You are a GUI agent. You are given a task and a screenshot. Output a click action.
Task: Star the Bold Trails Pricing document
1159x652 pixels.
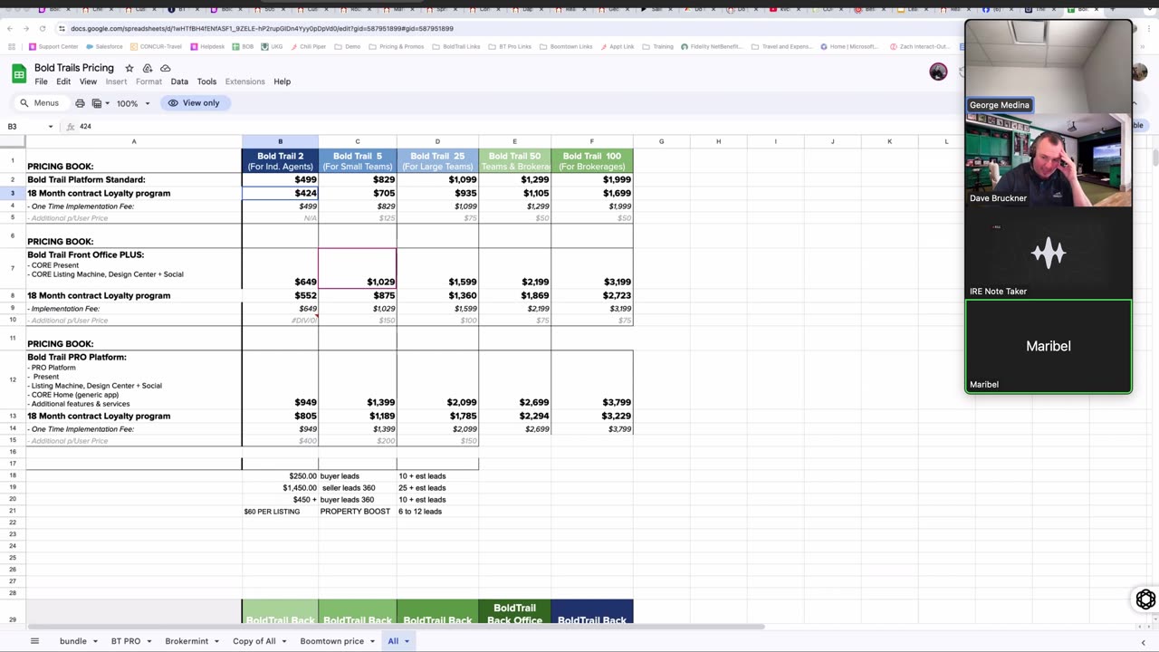[129, 68]
